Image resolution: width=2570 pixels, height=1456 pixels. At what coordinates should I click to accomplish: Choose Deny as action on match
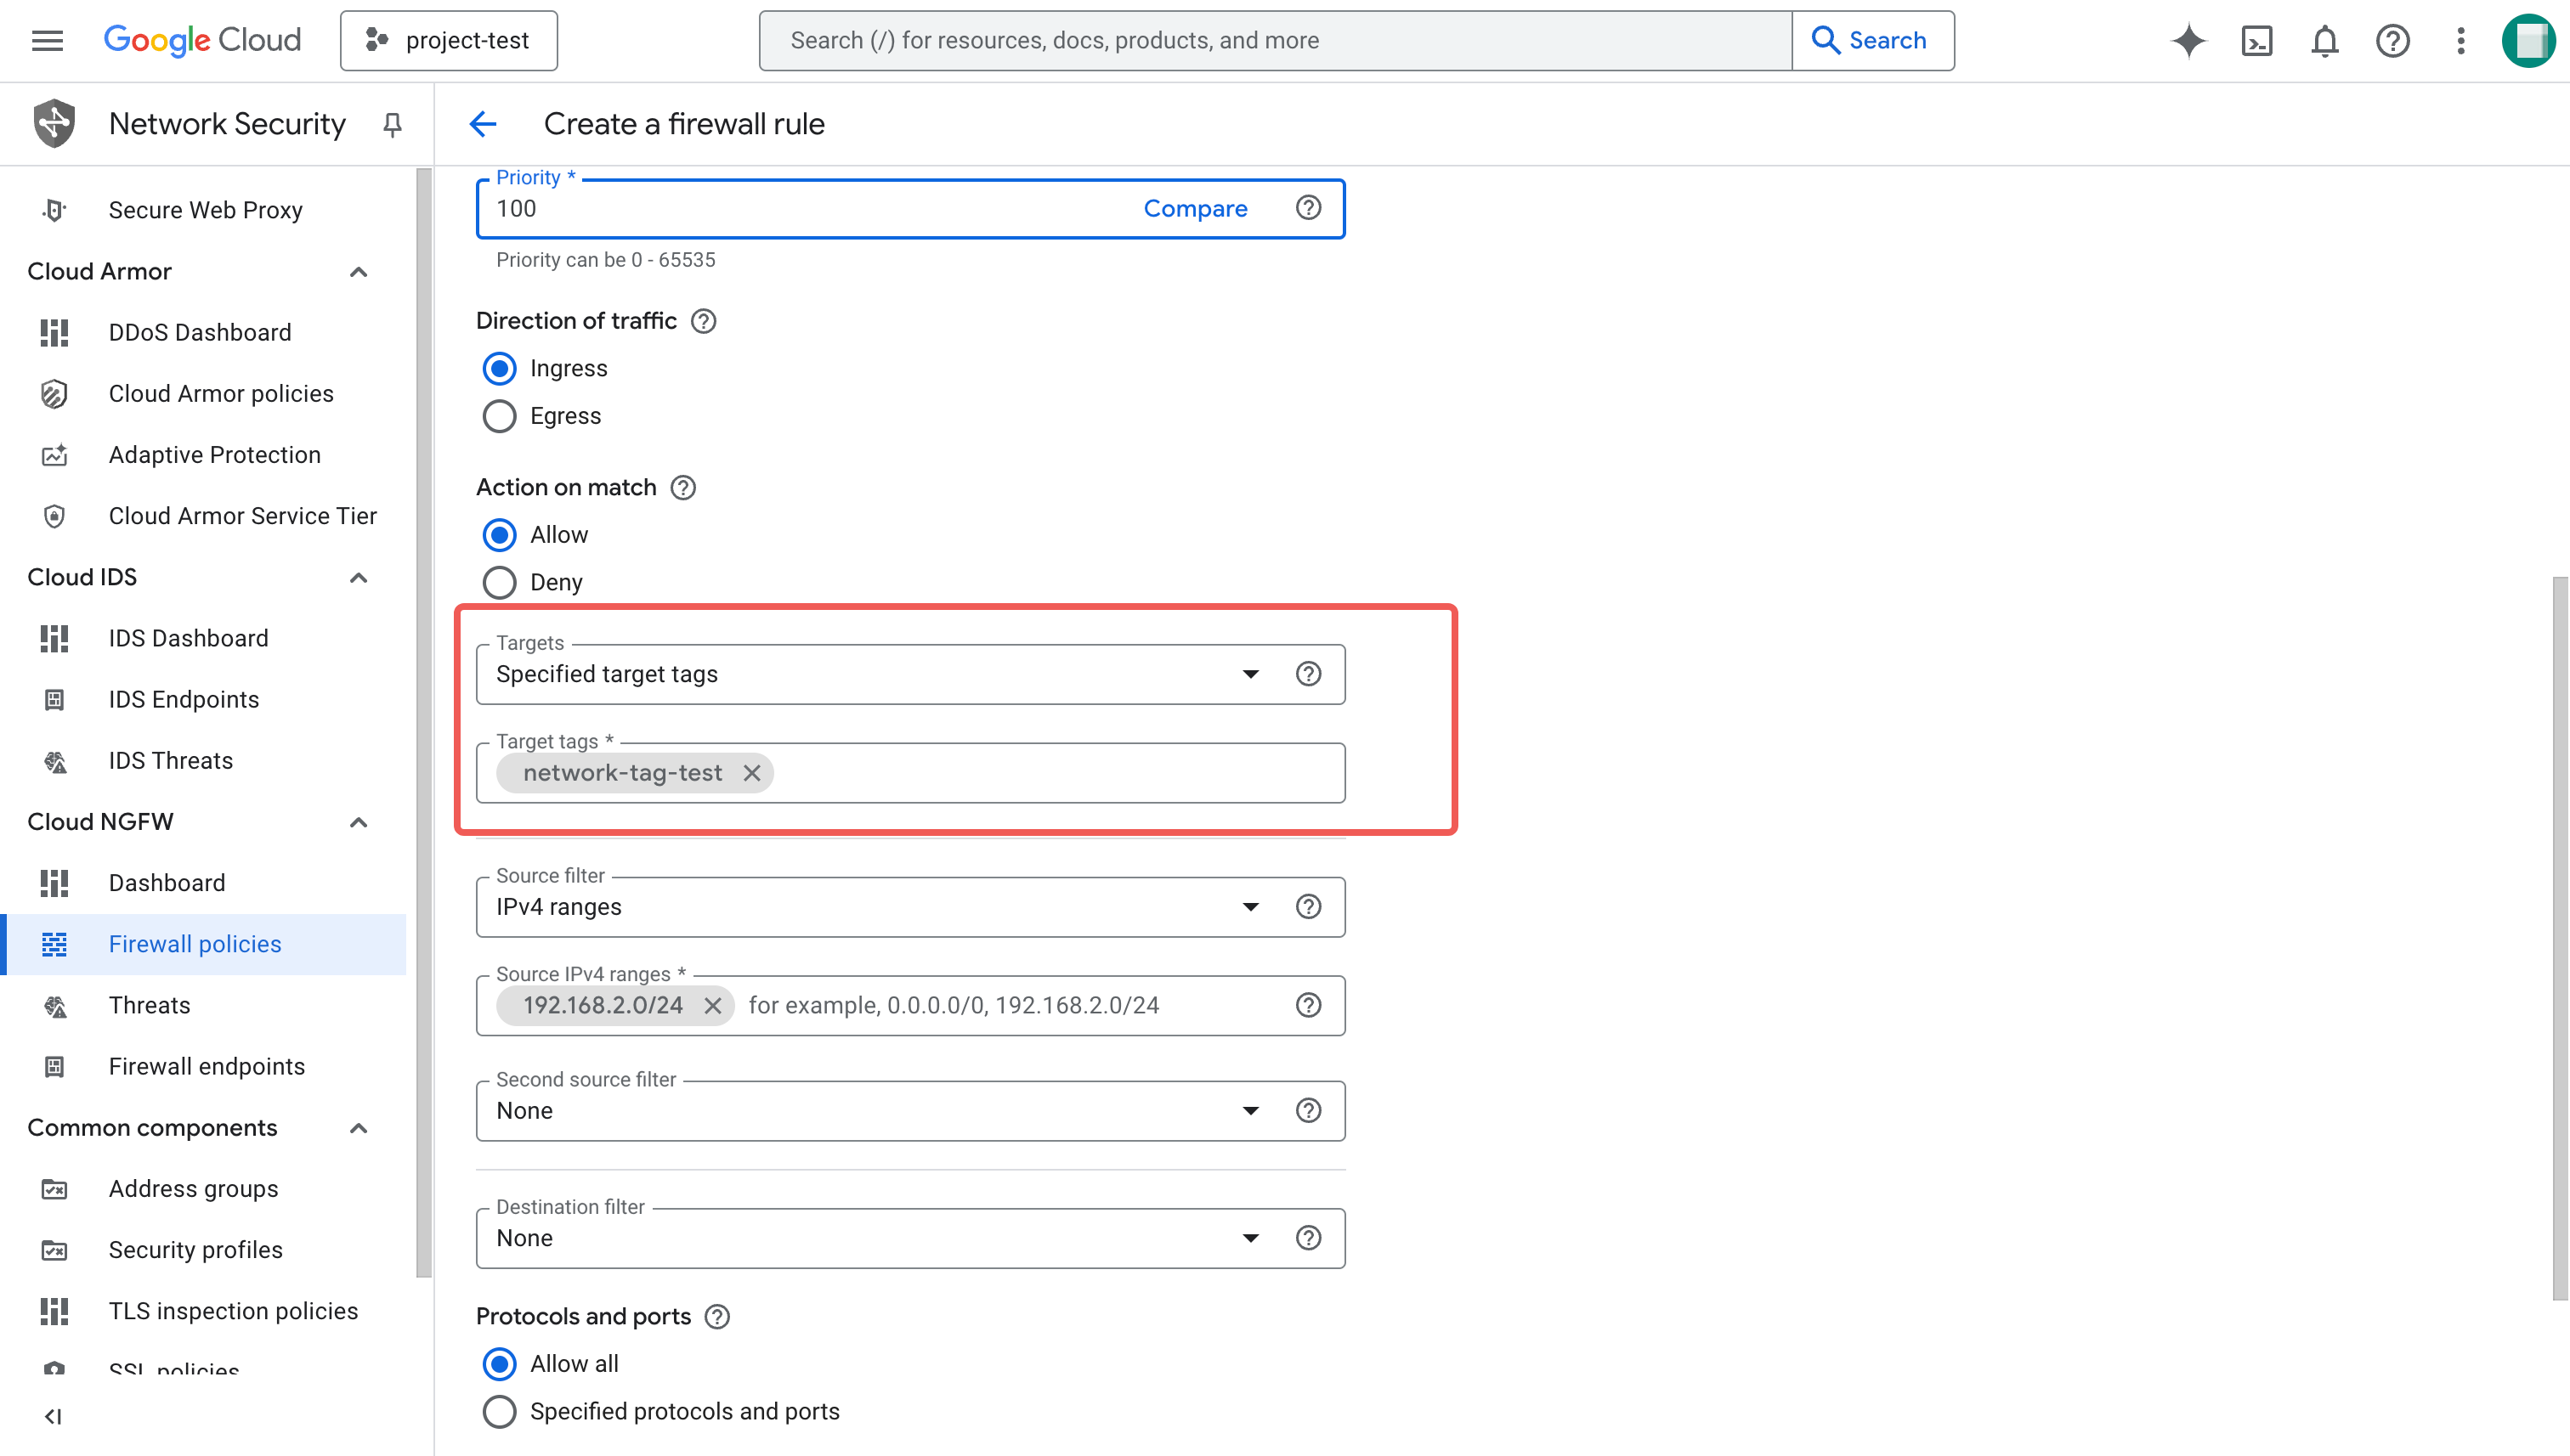(x=499, y=582)
